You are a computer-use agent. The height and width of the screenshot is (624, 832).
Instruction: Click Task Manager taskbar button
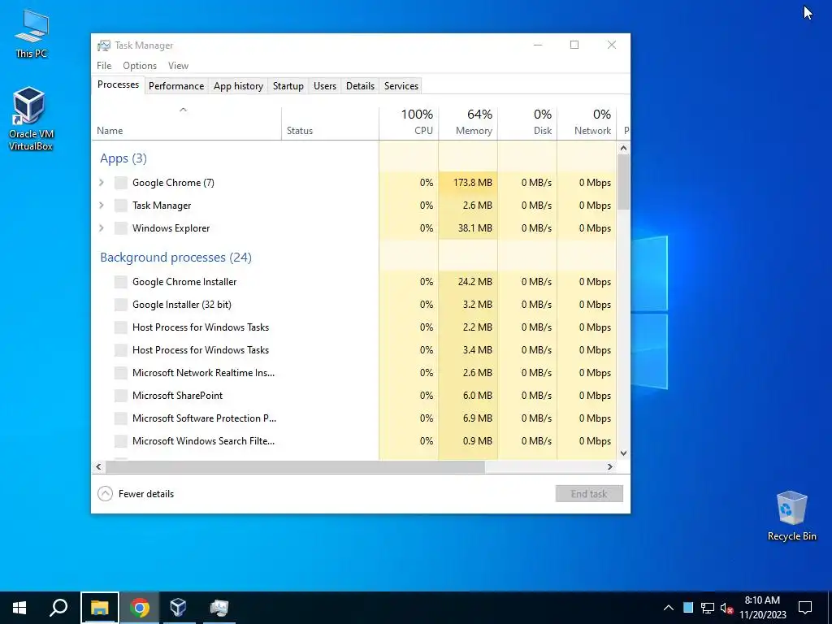tap(218, 608)
